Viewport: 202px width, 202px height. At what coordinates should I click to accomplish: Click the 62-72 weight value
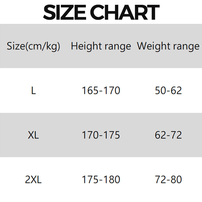(x=168, y=135)
